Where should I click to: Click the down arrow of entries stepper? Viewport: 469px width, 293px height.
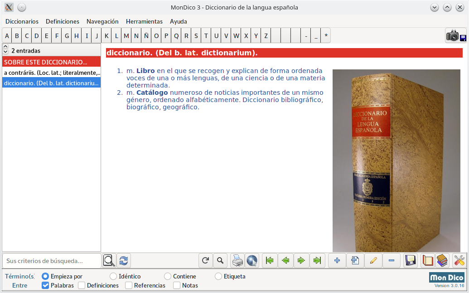coord(5,52)
